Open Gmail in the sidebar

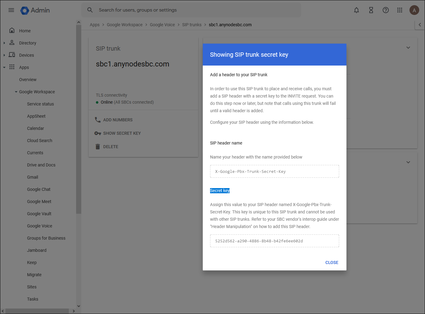click(33, 177)
